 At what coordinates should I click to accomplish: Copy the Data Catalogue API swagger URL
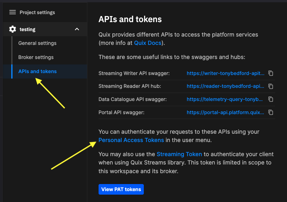click(271, 99)
